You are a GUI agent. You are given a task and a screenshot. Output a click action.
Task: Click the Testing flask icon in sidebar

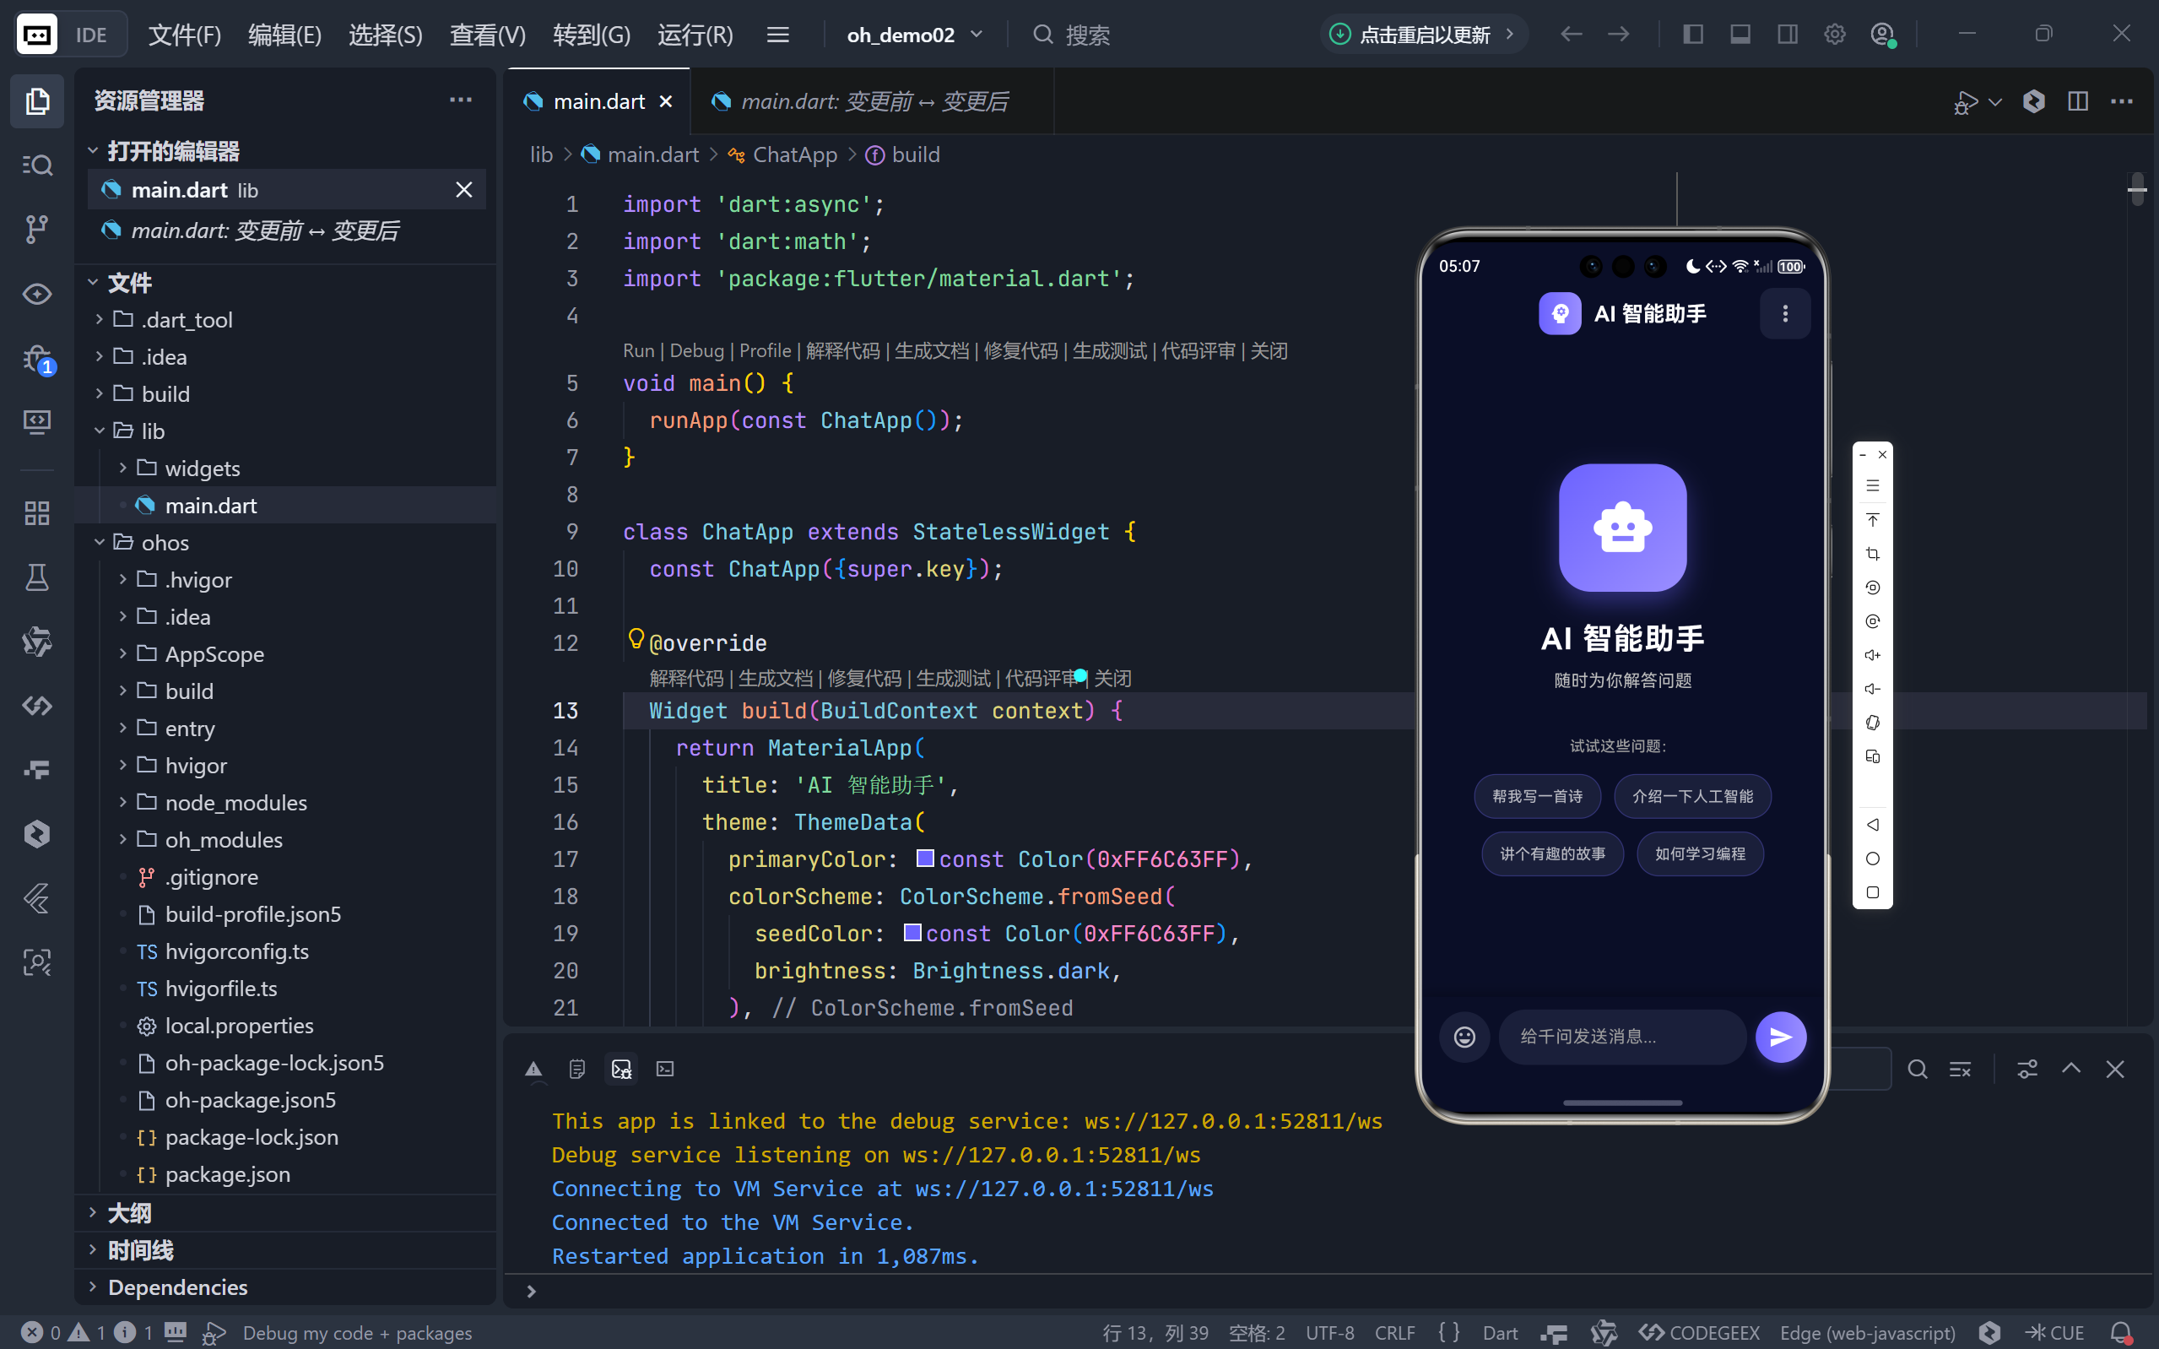tap(36, 577)
